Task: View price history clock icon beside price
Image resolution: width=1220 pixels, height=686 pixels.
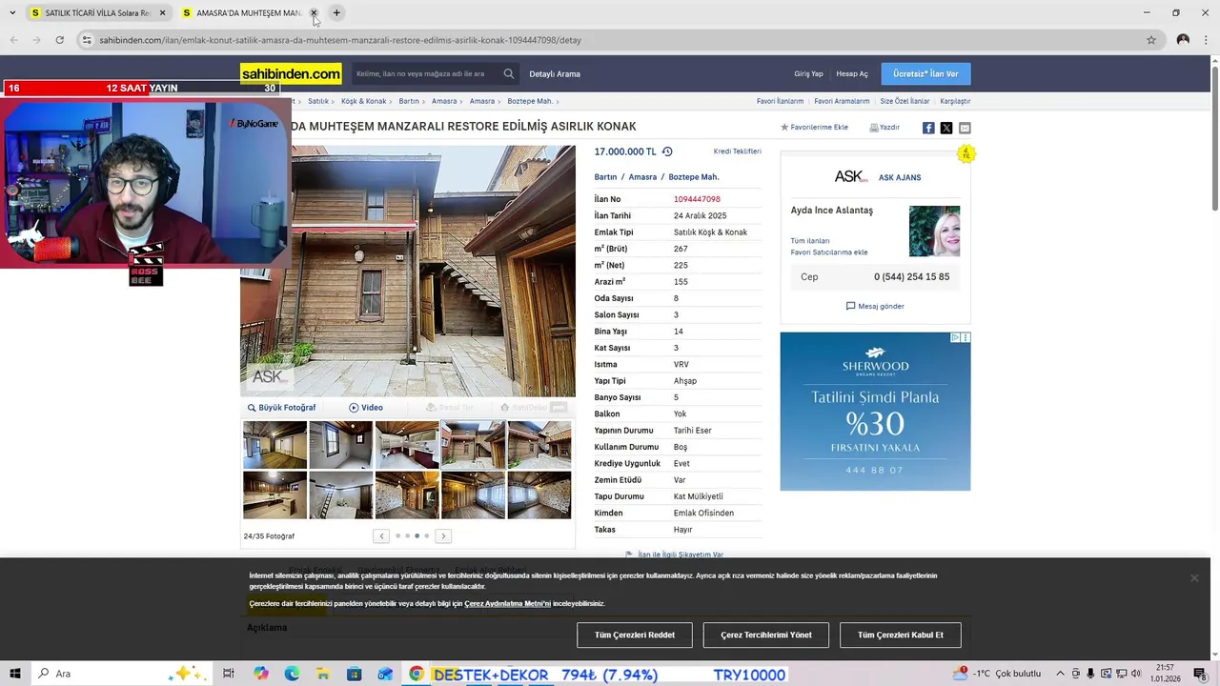Action: coord(667,151)
